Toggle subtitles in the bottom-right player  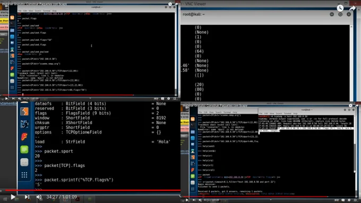click(x=343, y=200)
